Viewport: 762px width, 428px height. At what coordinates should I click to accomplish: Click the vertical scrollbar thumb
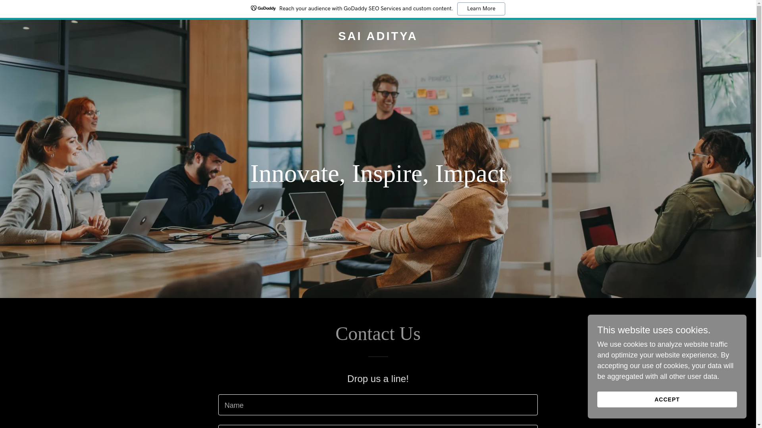point(759,132)
